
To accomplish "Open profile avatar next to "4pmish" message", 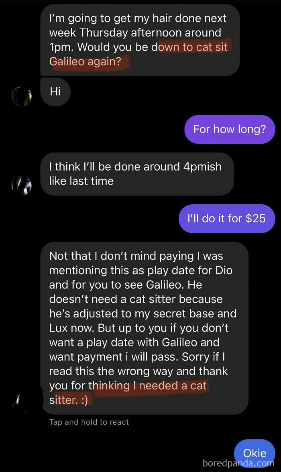I will pos(22,186).
